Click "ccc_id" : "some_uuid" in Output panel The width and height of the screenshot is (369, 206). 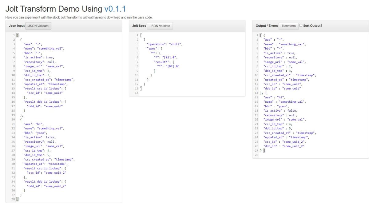click(x=283, y=84)
